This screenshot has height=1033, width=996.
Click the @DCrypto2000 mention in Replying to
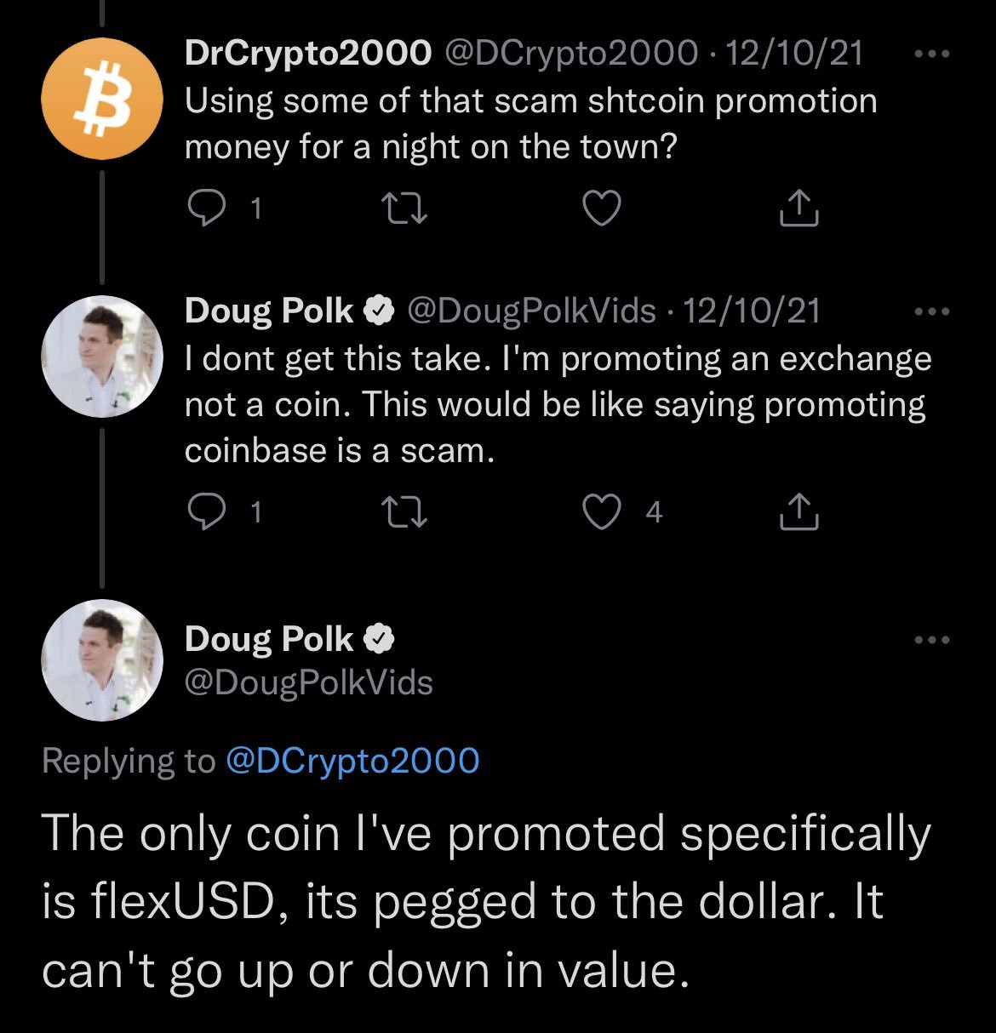pos(352,760)
